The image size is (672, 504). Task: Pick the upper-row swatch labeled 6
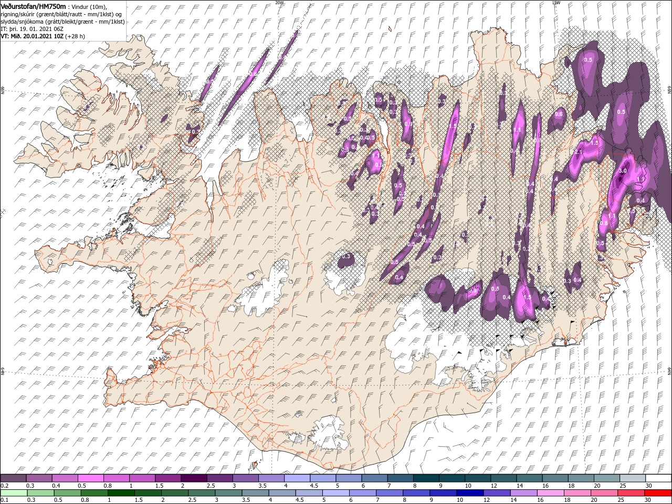[x=374, y=478]
